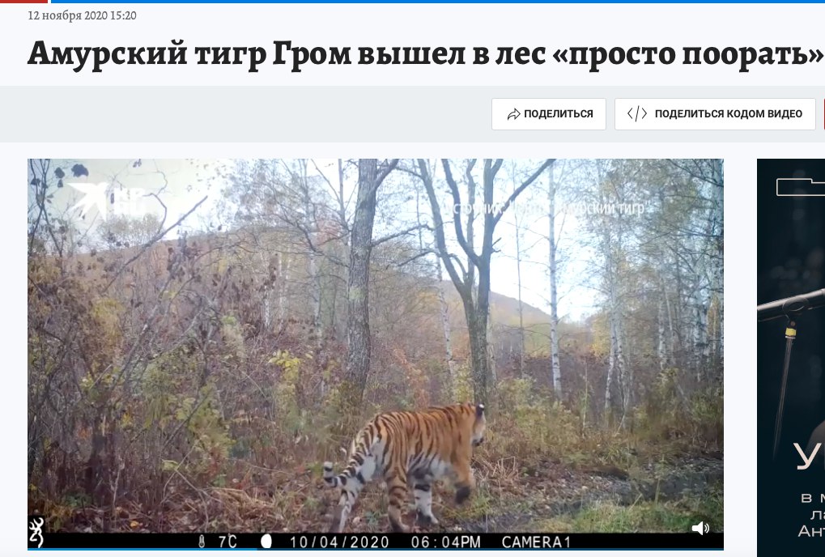825x557 pixels.
Task: Click the blue loading bar at the page top
Action: pyautogui.click(x=438, y=2)
